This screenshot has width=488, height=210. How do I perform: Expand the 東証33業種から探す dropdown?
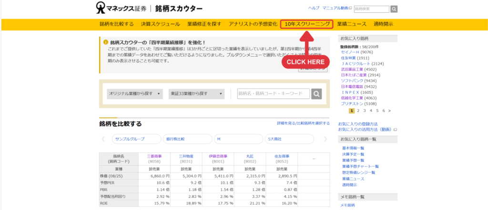196,94
